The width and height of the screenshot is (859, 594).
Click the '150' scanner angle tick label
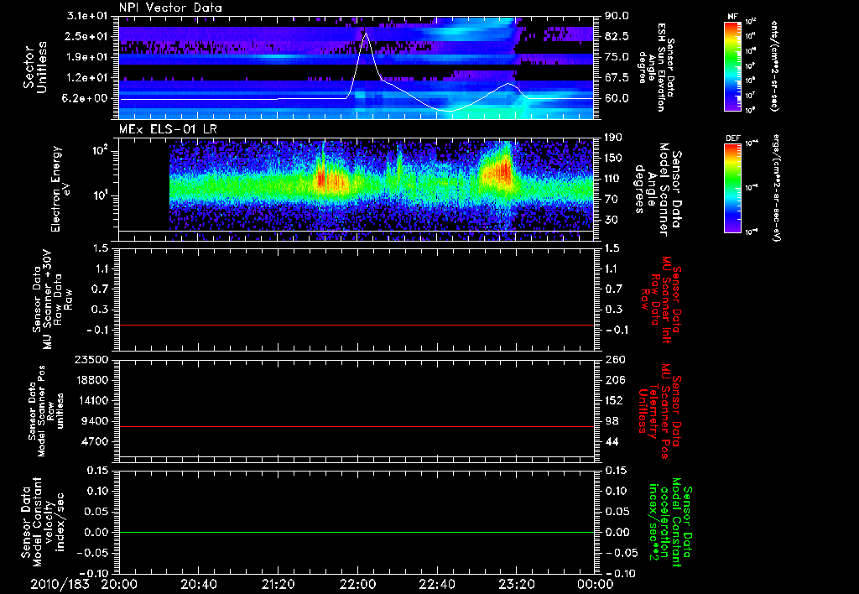coord(614,159)
